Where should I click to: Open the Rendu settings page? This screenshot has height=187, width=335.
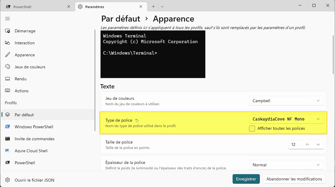[20, 79]
